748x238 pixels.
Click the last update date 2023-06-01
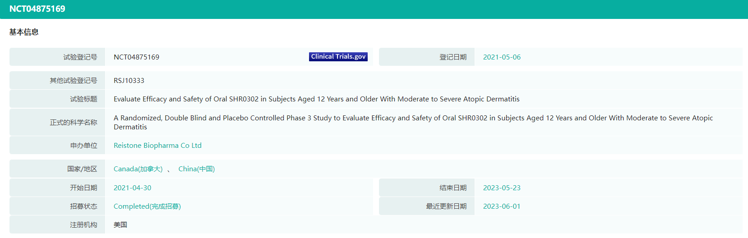(x=502, y=206)
